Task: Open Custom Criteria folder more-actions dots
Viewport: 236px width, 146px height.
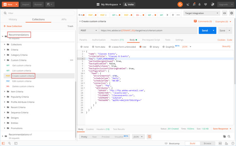Action: pyautogui.click(x=72, y=60)
